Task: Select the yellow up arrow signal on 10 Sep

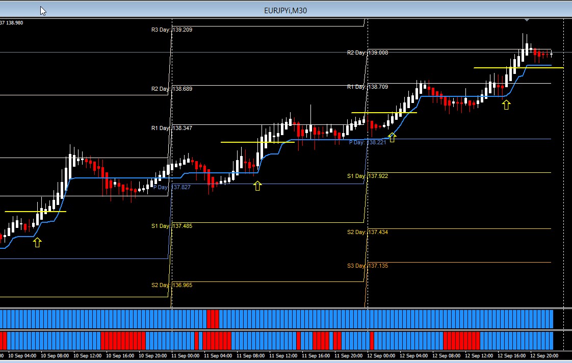Action: tap(37, 242)
